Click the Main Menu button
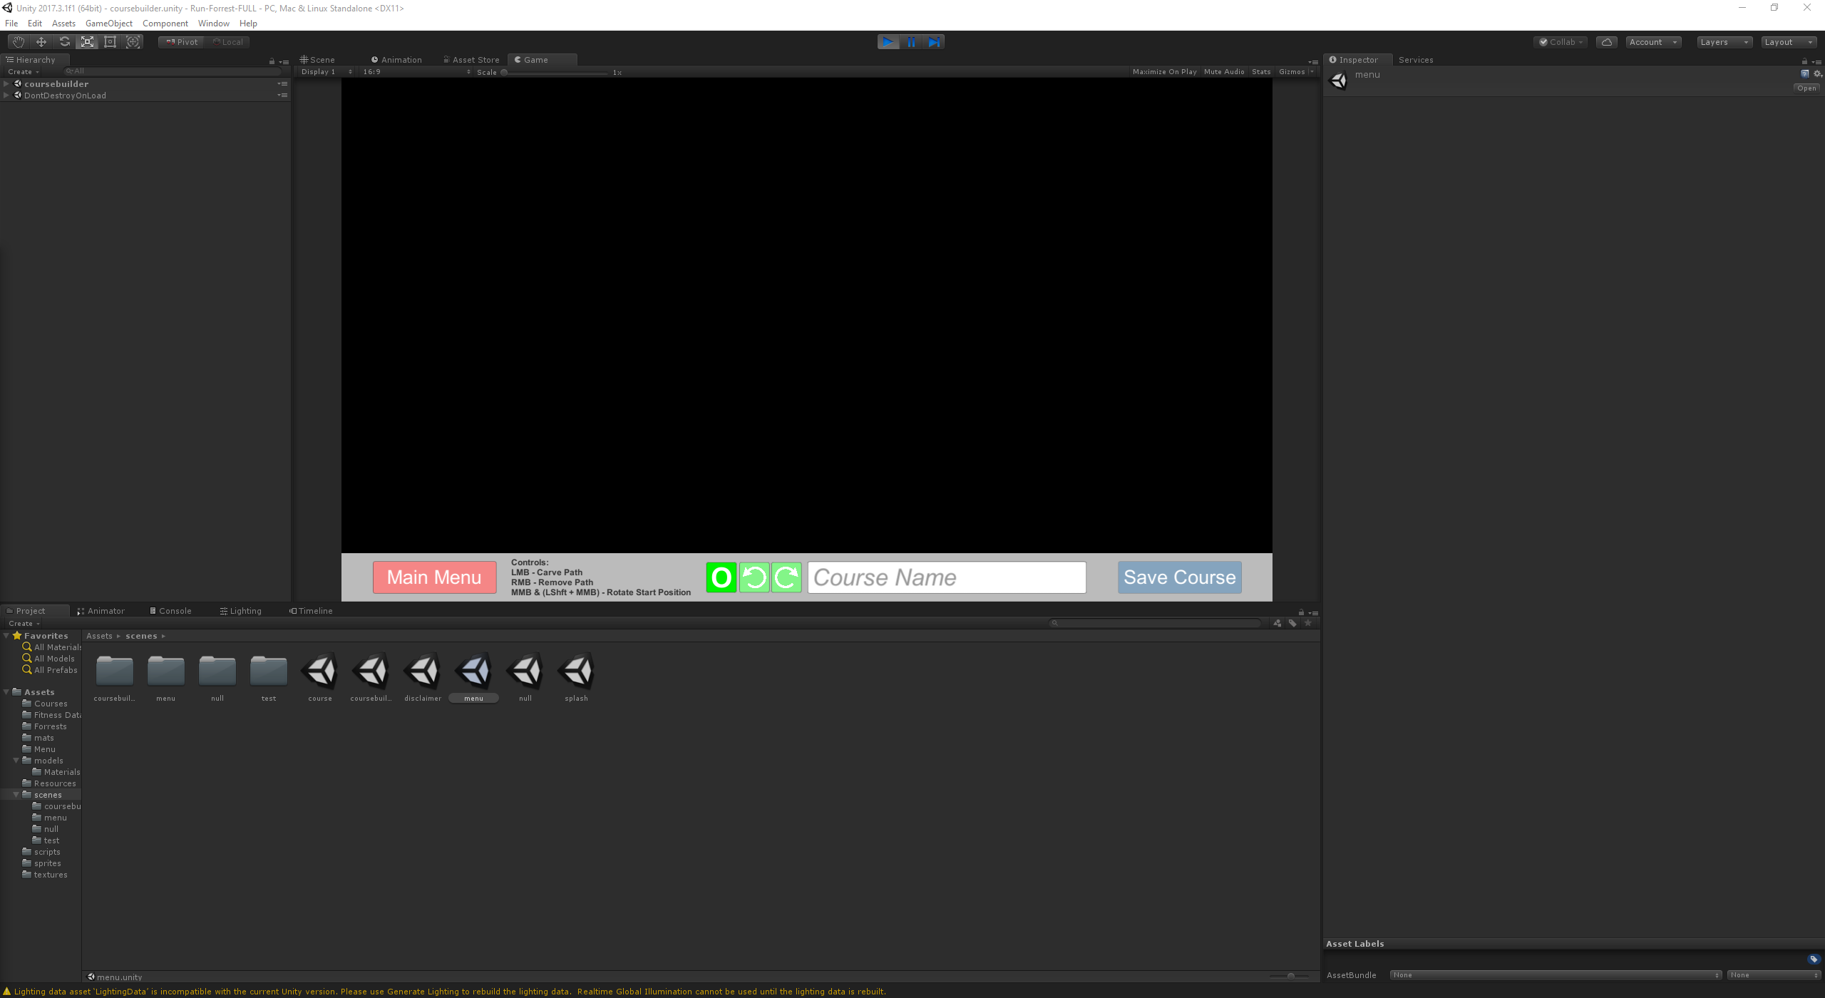Image resolution: width=1825 pixels, height=998 pixels. pyautogui.click(x=434, y=577)
